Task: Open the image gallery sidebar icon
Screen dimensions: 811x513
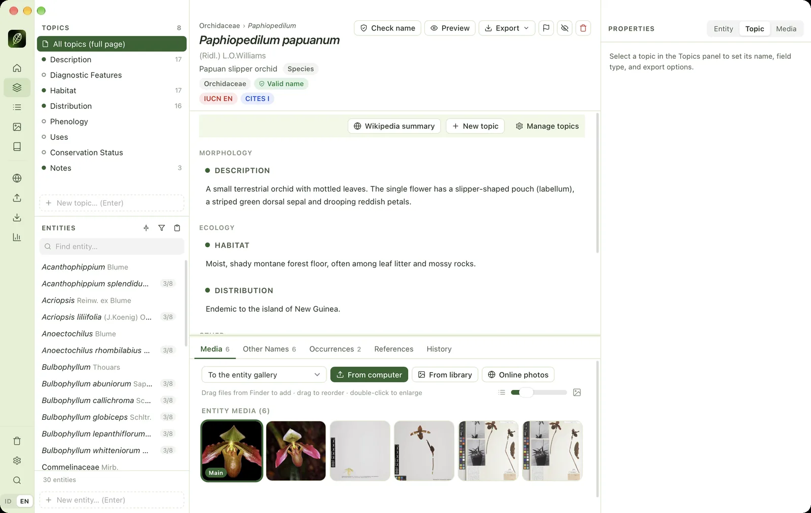Action: pos(17,127)
